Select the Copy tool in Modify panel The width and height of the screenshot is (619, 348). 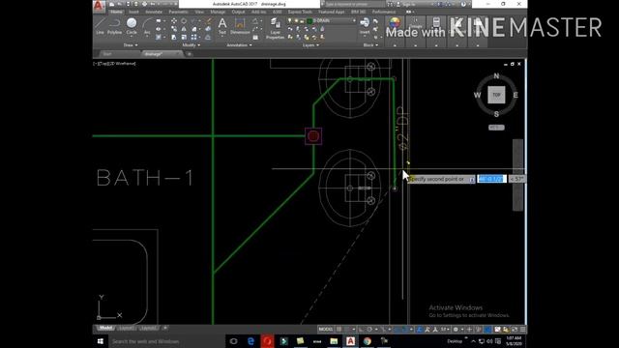(174, 29)
